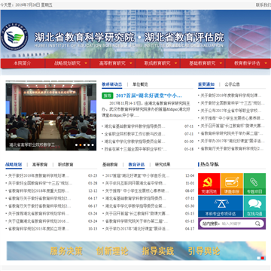Viewport: 271px width, 271px height.
Task: Open the 在线沟通 chat bubble tile
Action: [x=254, y=206]
